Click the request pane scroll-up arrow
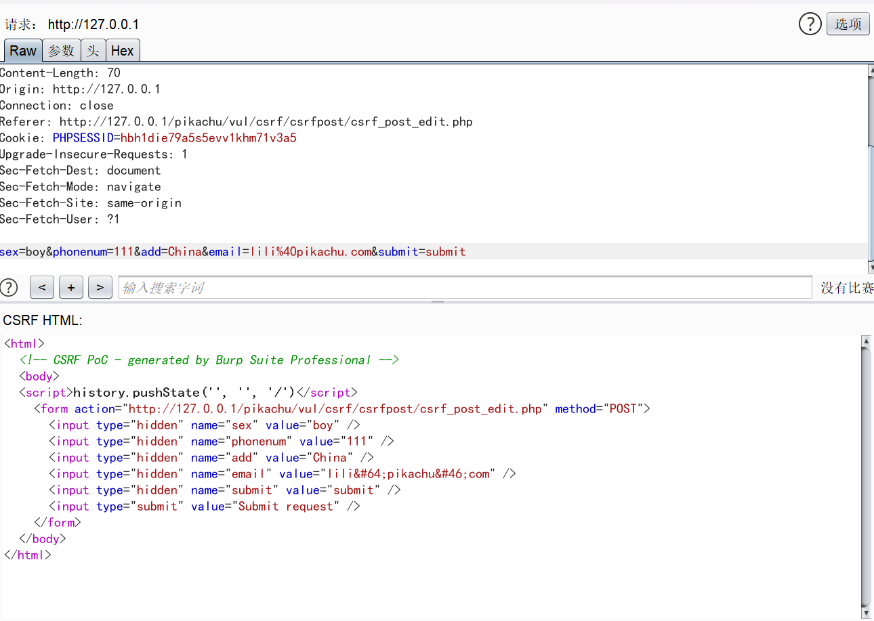Screen dimensions: 874x621 [871, 70]
